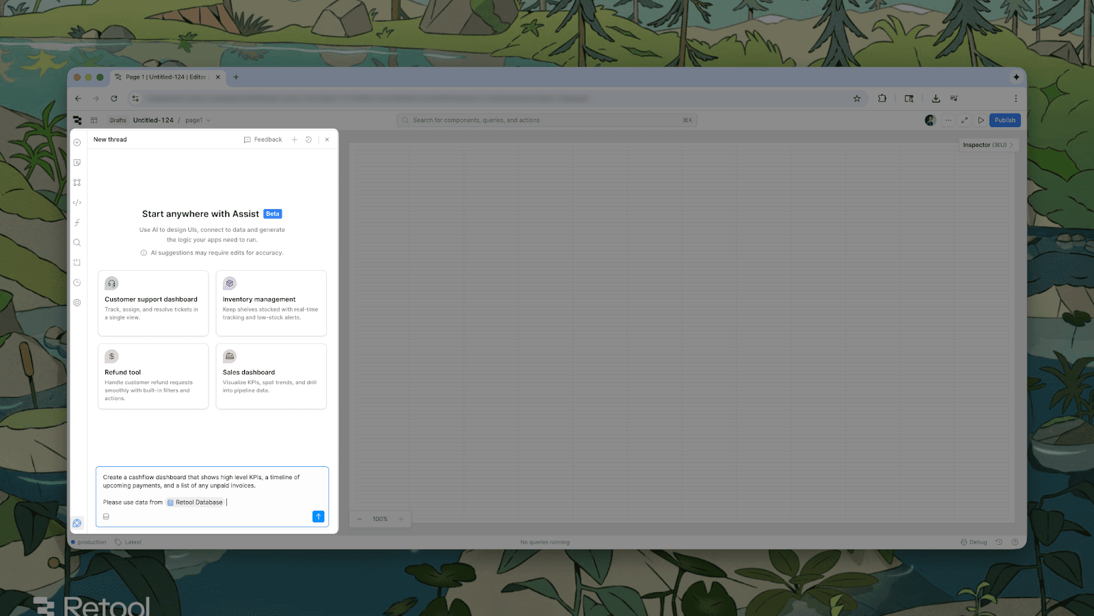
Task: Click the sidebar search magnifier icon
Action: point(77,243)
